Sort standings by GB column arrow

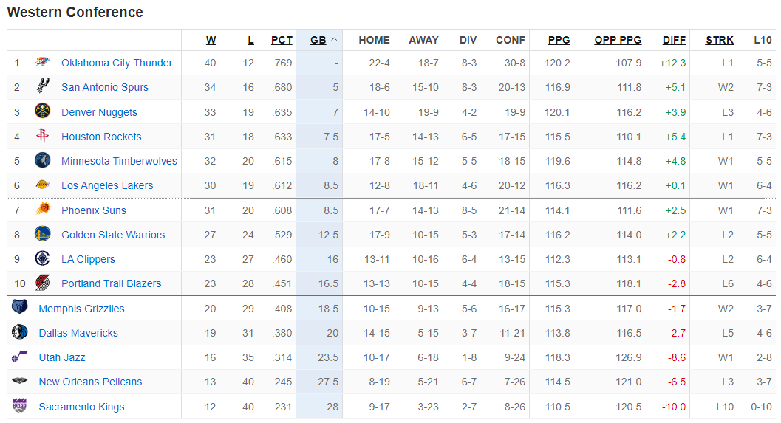334,40
